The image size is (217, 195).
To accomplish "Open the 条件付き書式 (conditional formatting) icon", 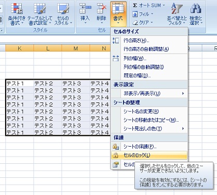I will pos(17,9).
